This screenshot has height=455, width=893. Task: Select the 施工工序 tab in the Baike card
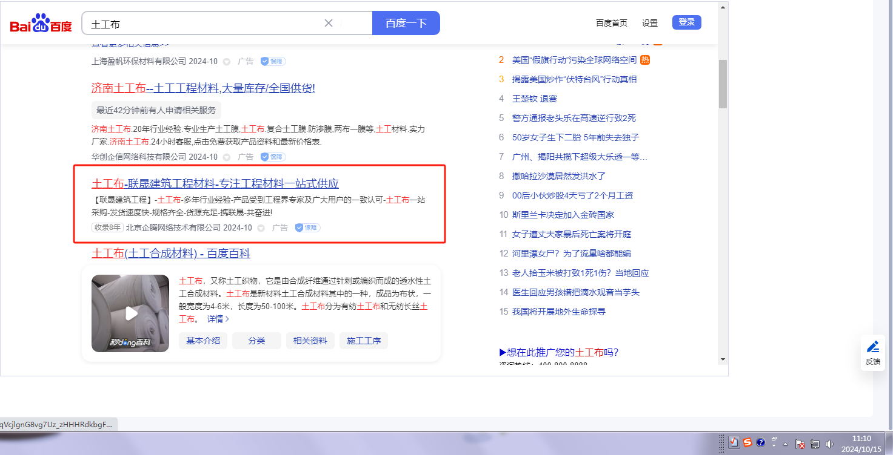point(364,341)
